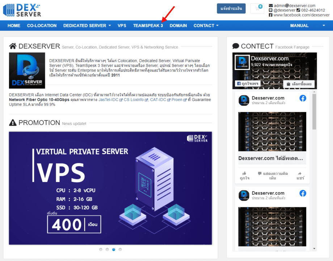Select the second carousel indicator dot
The width and height of the screenshot is (333, 261).
pos(107,249)
